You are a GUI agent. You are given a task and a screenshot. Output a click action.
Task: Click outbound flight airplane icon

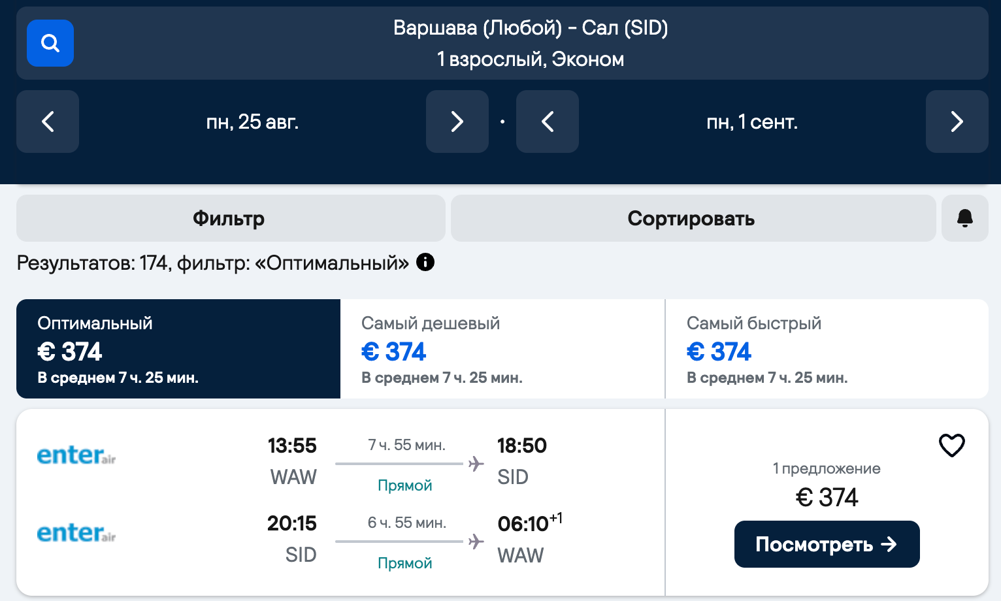[476, 464]
